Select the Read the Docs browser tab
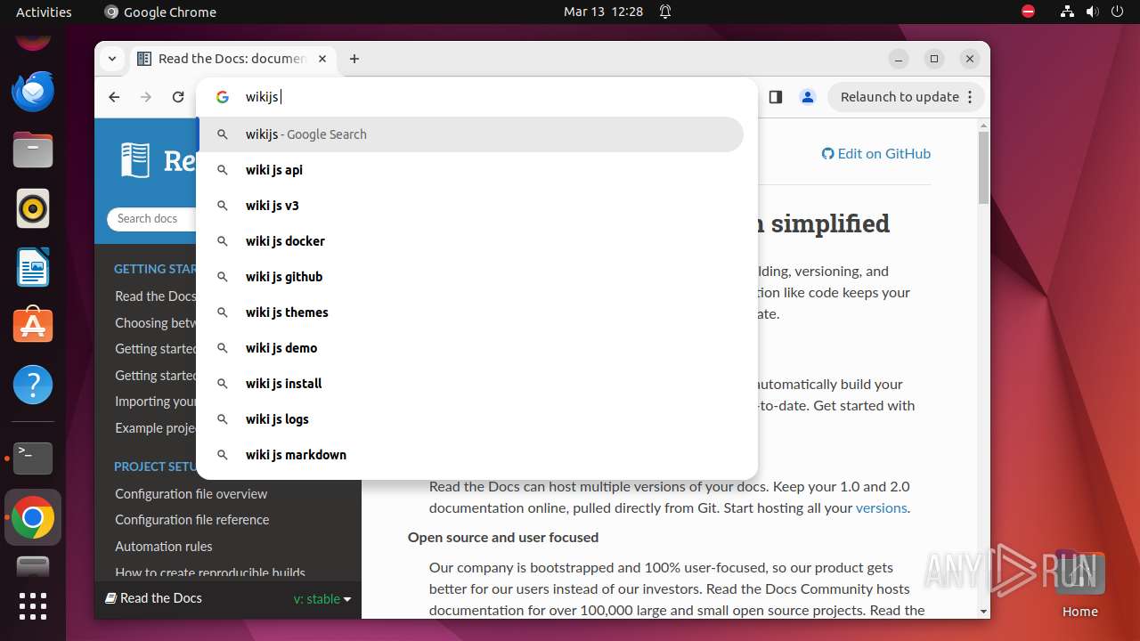Screen dimensions: 1140x641 pos(232,59)
